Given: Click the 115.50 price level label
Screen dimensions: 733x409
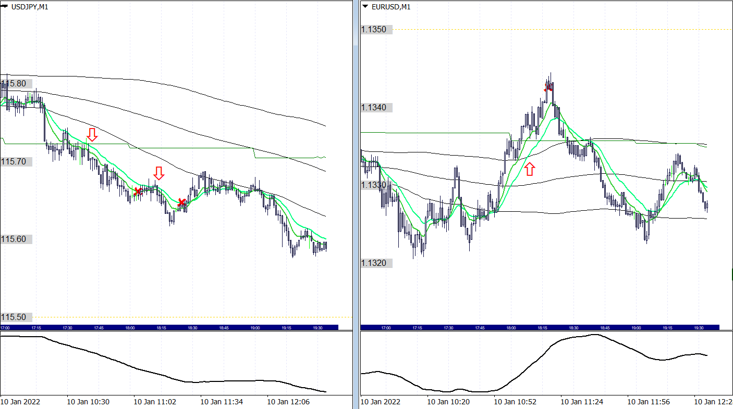Looking at the screenshot, I should [x=16, y=317].
